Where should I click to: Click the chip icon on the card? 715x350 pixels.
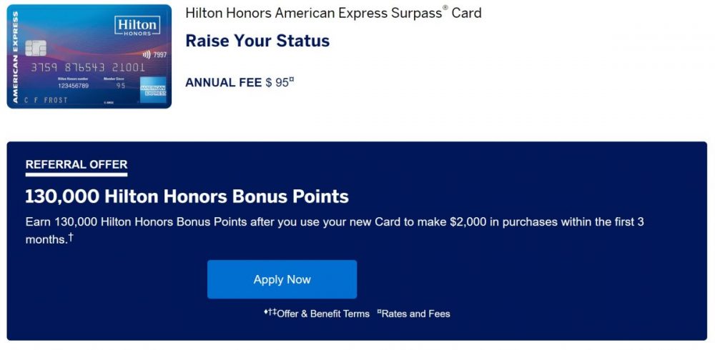[x=36, y=48]
